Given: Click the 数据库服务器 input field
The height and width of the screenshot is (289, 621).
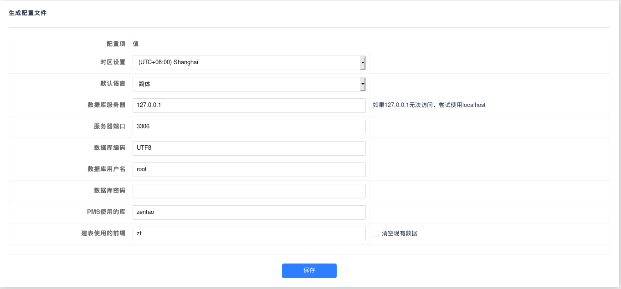Looking at the screenshot, I should click(249, 105).
